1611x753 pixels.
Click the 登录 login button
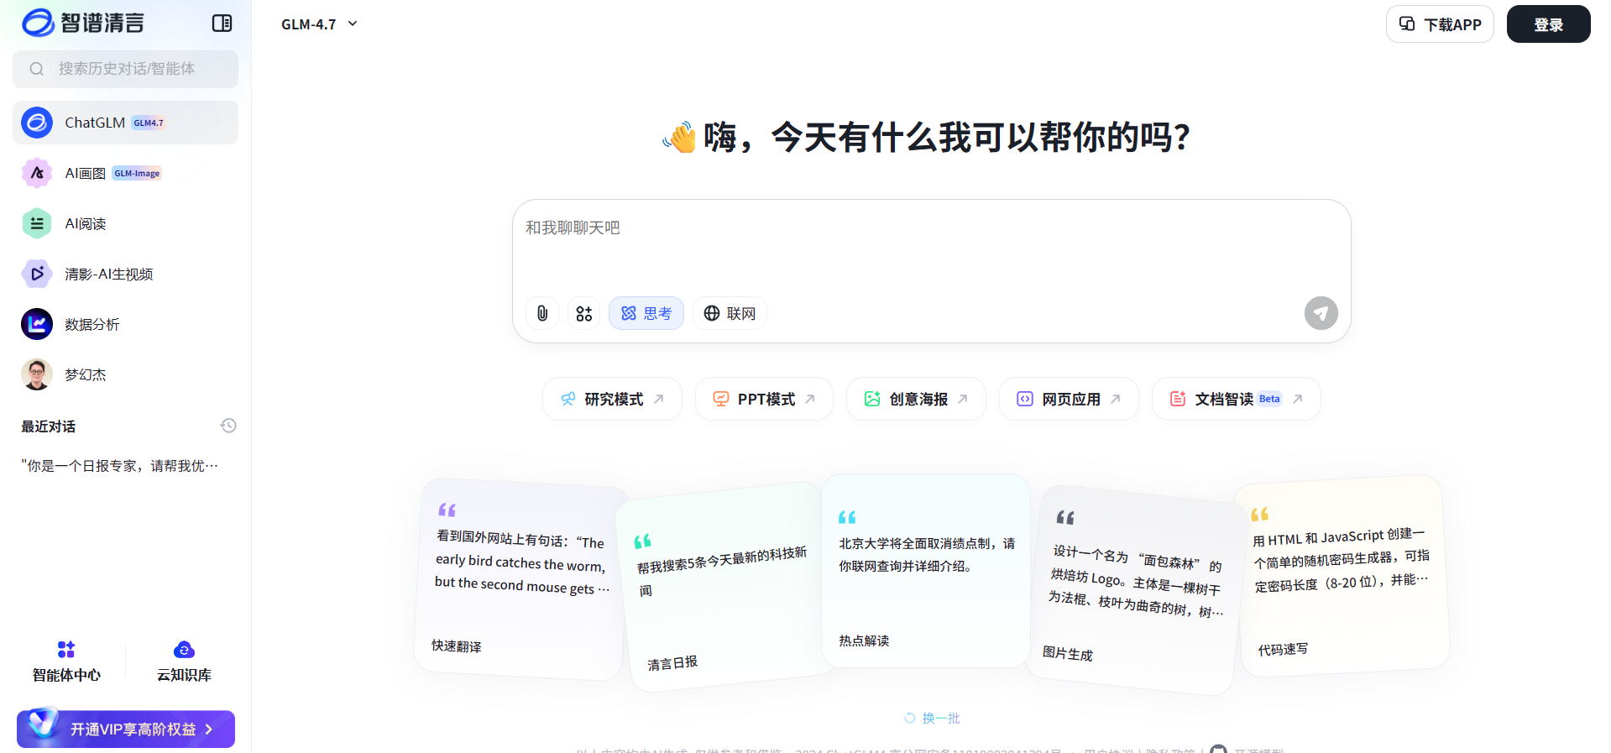point(1548,24)
